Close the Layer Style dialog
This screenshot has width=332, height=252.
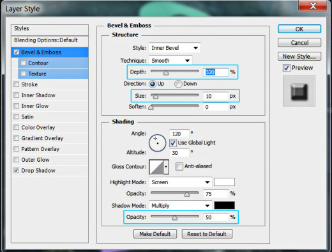[x=313, y=6]
